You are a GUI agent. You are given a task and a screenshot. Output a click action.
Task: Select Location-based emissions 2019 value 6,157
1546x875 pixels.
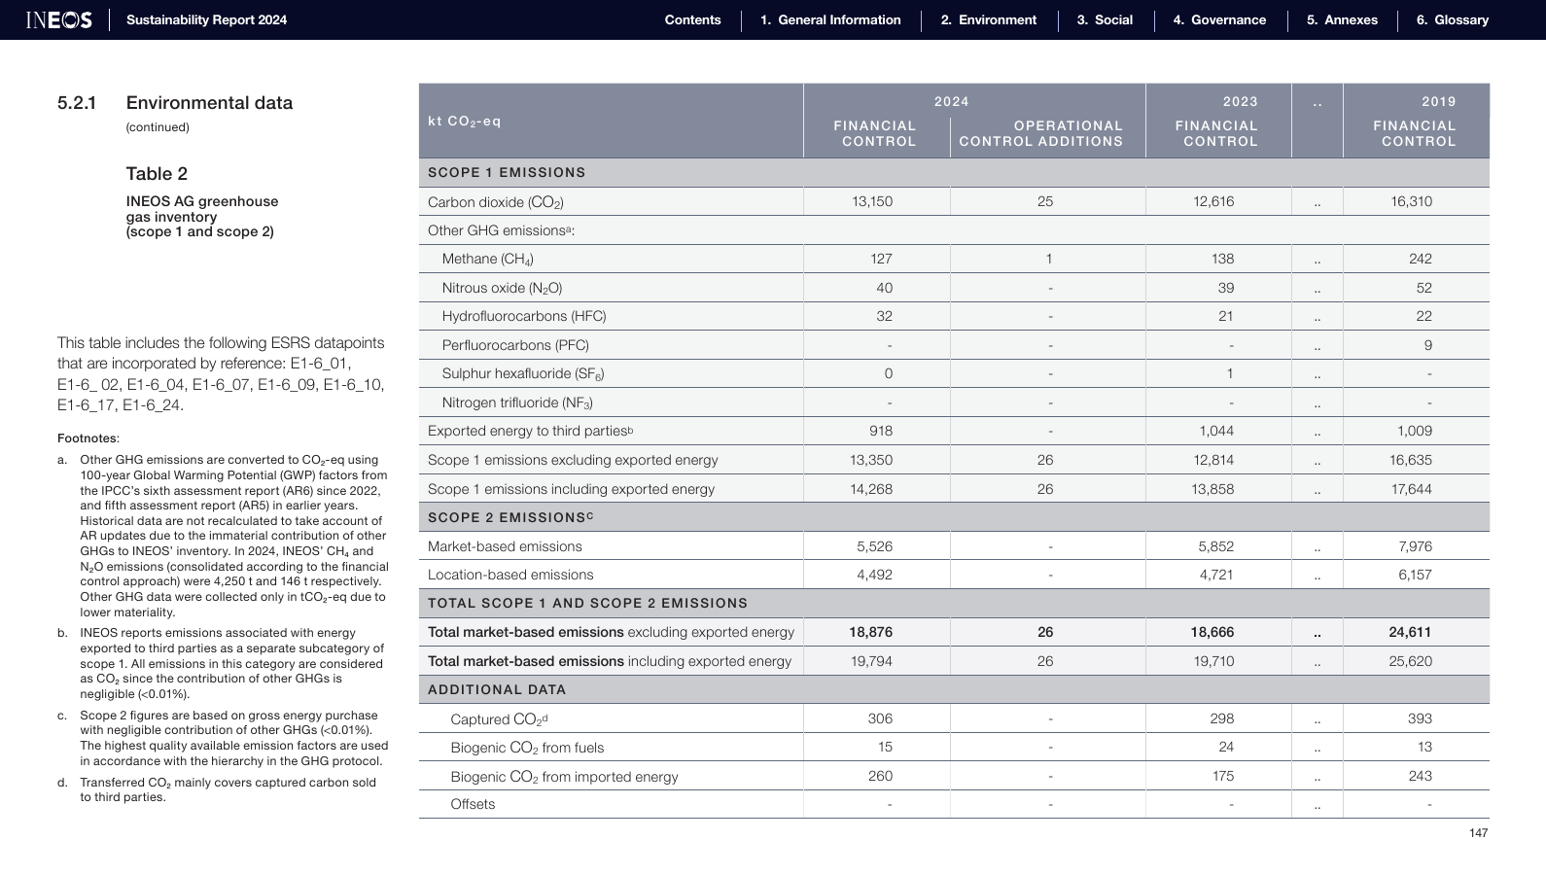click(1415, 575)
